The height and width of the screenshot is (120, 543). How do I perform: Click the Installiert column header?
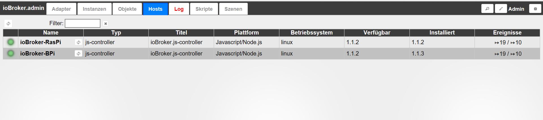442,33
